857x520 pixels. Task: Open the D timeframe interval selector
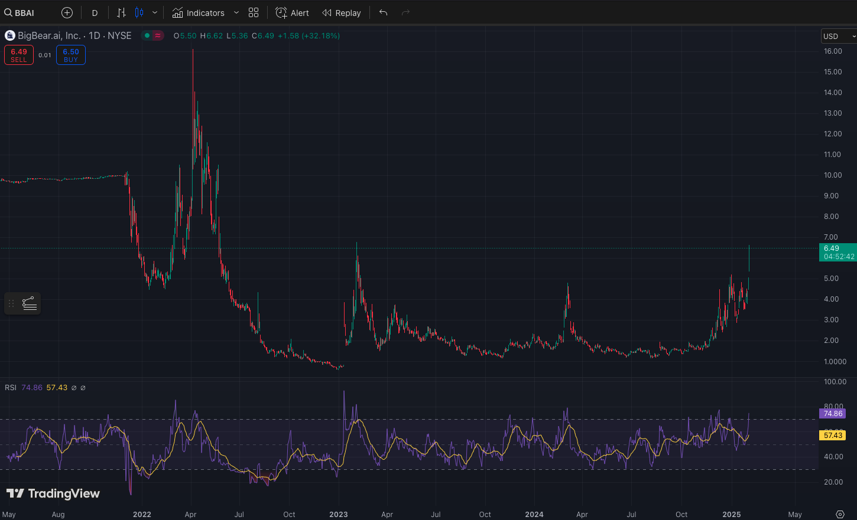coord(95,12)
